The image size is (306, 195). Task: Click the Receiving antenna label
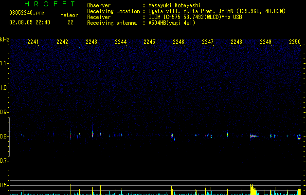click(112, 23)
